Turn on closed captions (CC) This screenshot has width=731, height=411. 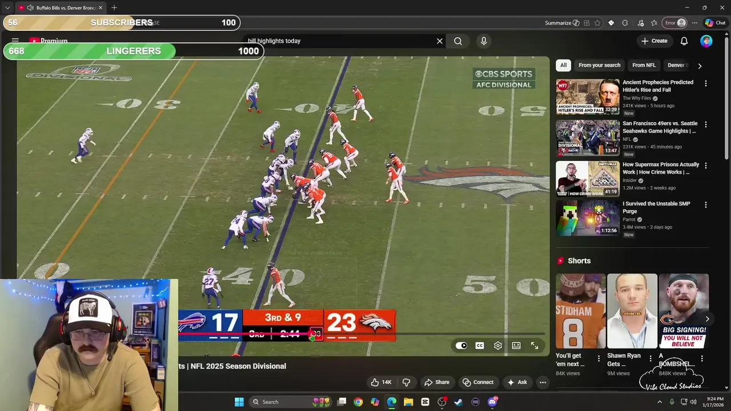(x=480, y=345)
